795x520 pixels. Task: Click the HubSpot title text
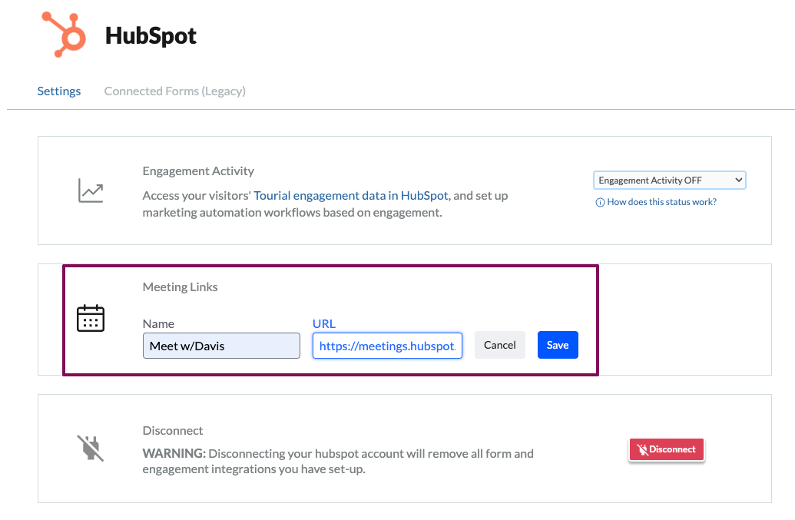151,35
